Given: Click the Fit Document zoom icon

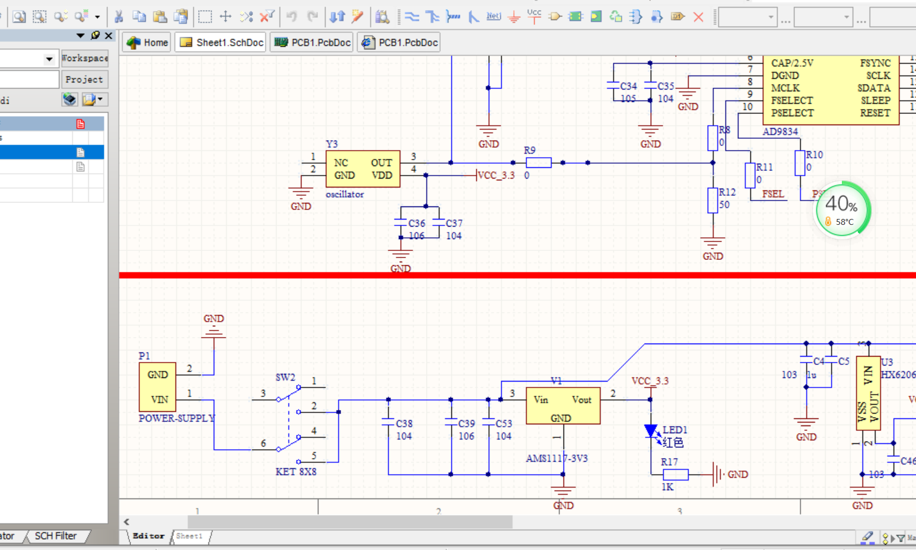Looking at the screenshot, I should coord(19,17).
